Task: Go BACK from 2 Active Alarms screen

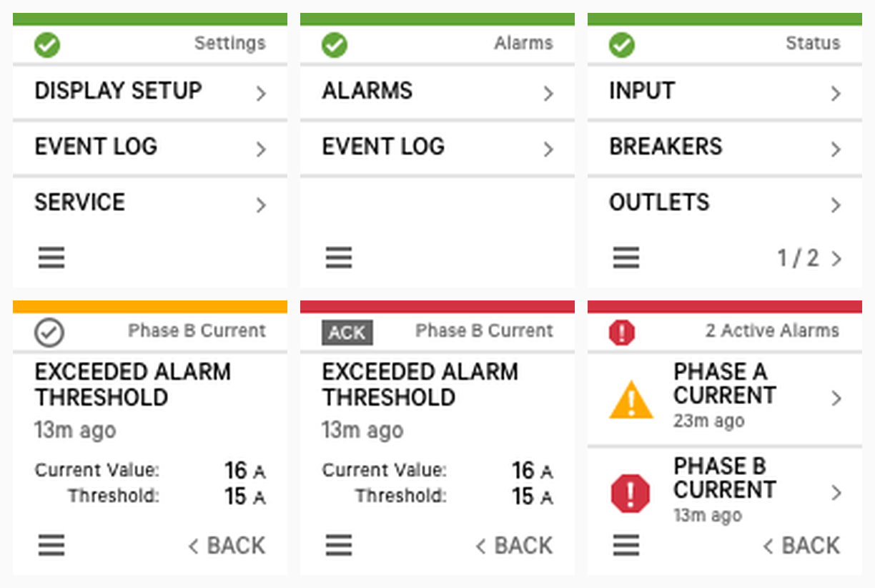Action: click(x=801, y=546)
